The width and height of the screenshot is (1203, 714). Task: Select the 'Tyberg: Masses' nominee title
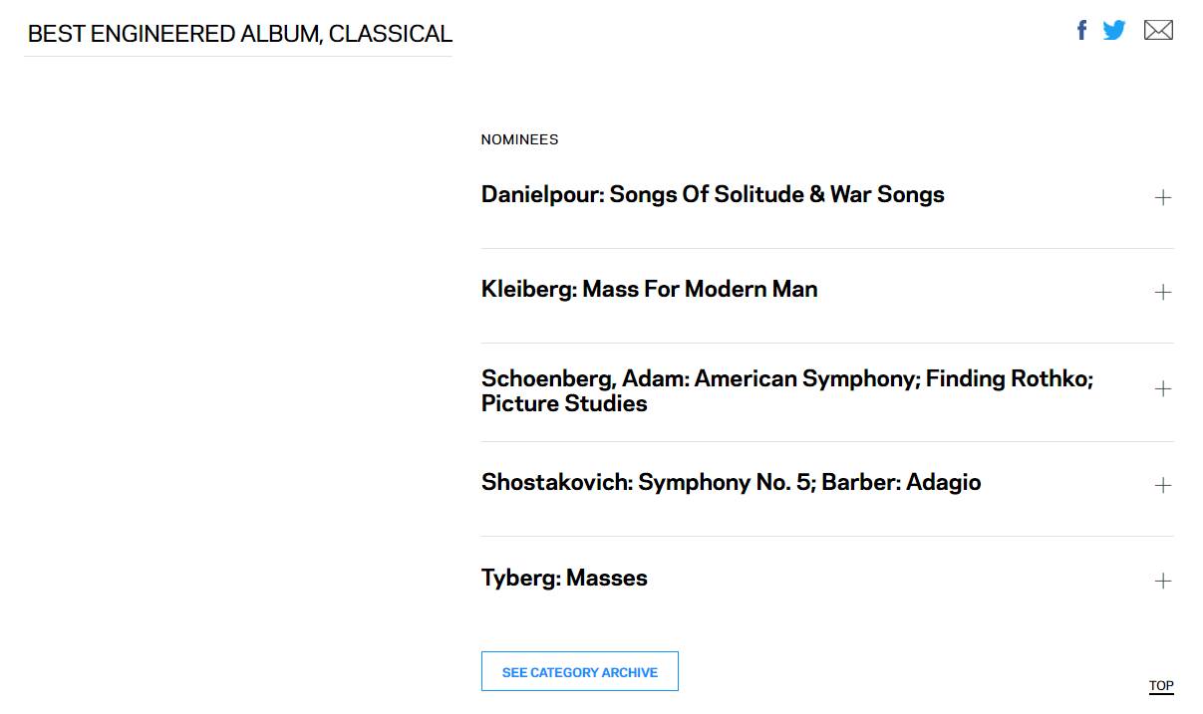(x=564, y=578)
